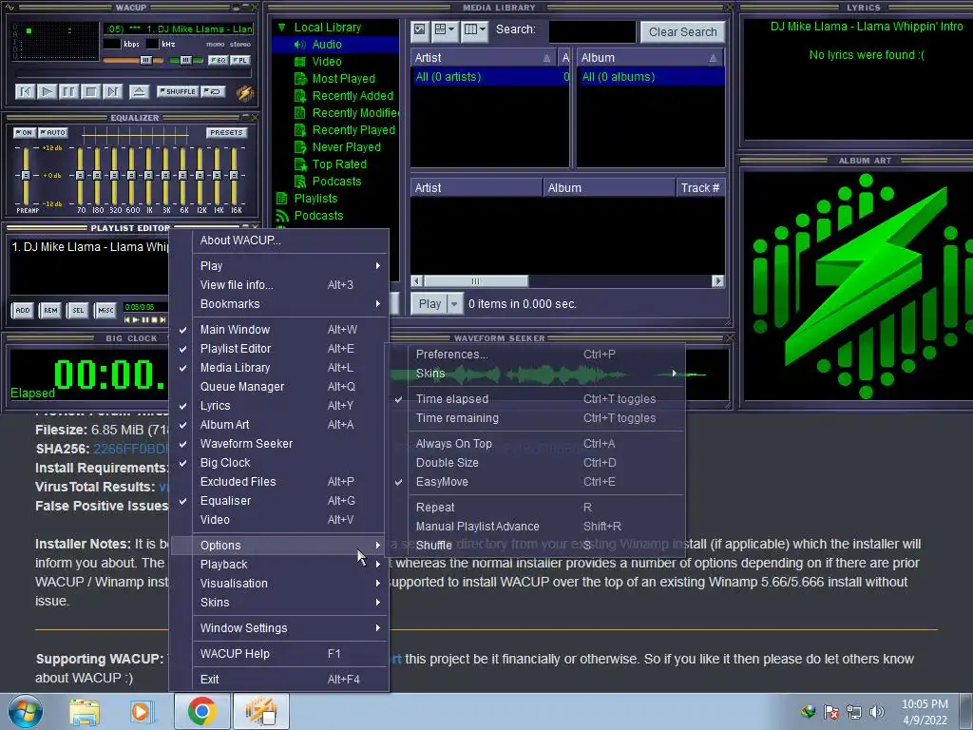
Task: Open Podcasts under Local Library
Action: 336,182
